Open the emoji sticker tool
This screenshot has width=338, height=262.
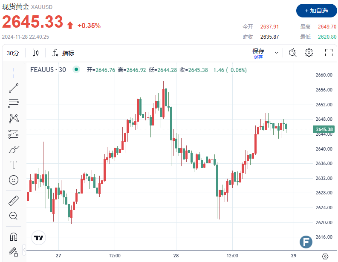(x=14, y=180)
